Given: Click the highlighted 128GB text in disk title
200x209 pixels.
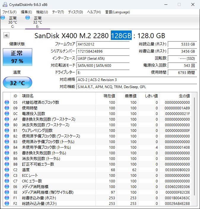Looking at the screenshot, I should (121, 35).
